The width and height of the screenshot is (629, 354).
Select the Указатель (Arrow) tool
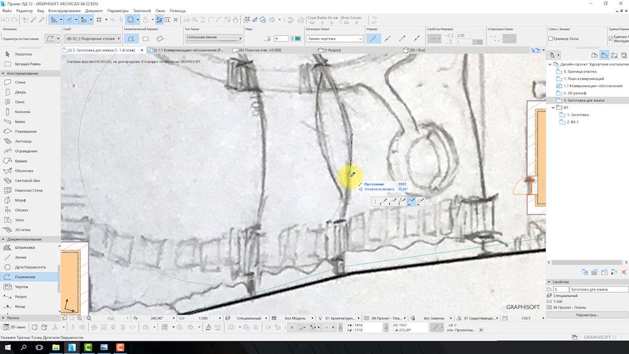(x=30, y=54)
